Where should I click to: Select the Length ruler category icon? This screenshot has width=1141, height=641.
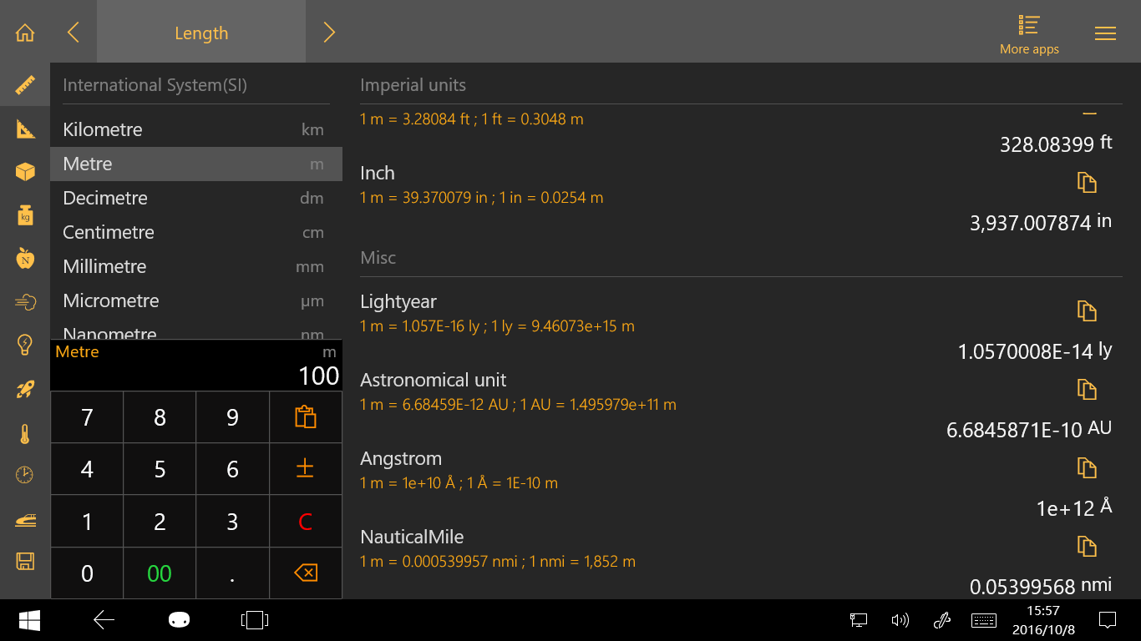[25, 84]
